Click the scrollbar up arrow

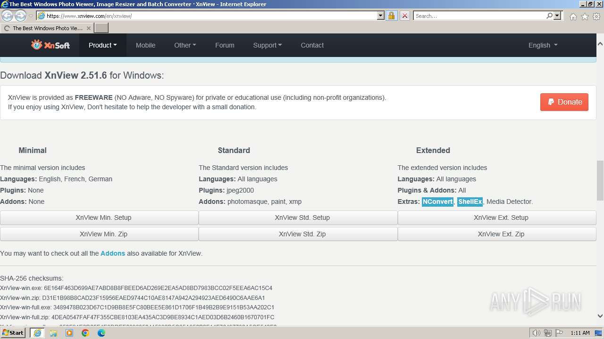(x=600, y=44)
